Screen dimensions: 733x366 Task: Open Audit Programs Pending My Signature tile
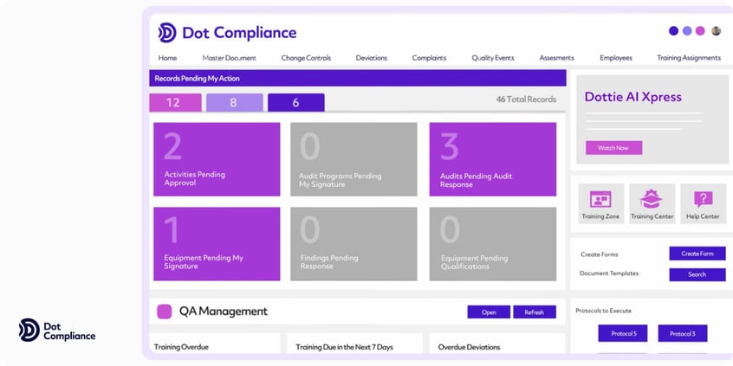(354, 159)
